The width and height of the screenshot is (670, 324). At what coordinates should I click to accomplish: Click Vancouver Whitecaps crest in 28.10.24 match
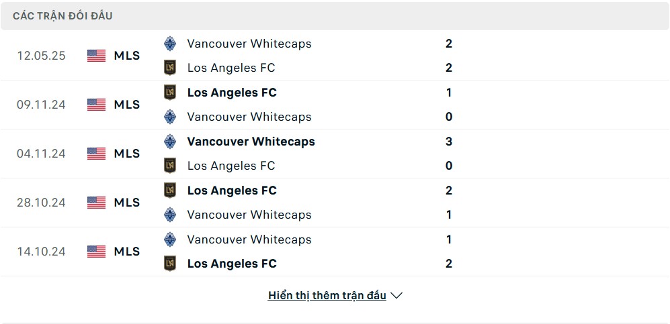[170, 215]
